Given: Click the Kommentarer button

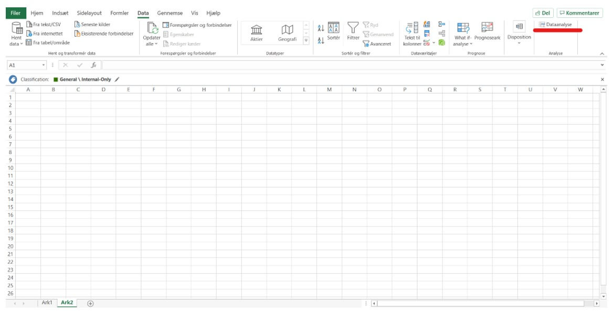Looking at the screenshot, I should [579, 13].
